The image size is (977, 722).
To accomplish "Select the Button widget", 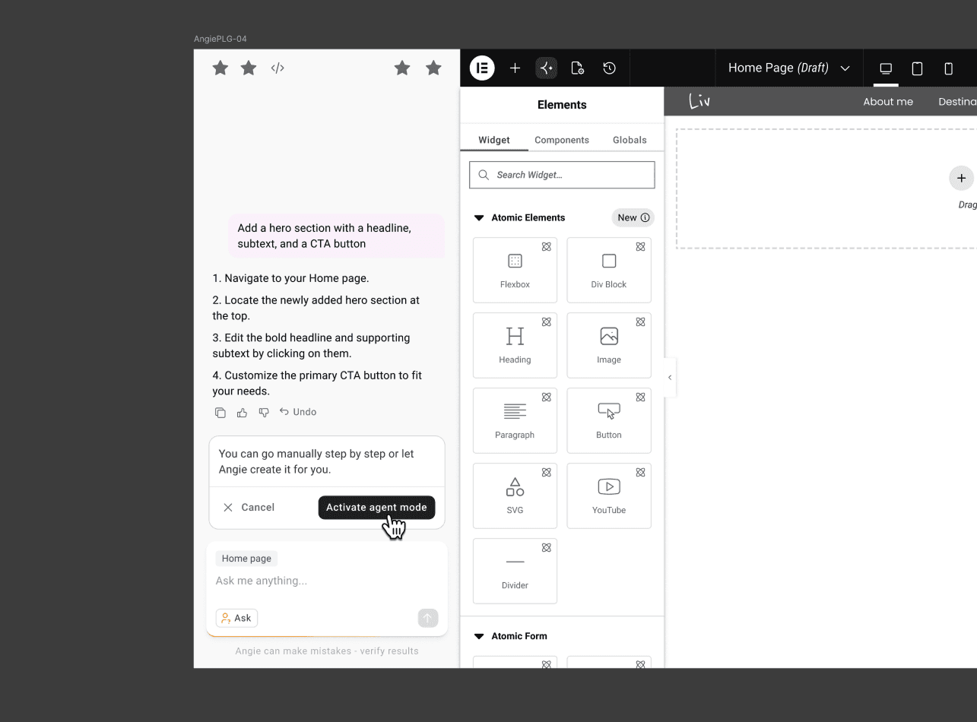I will [609, 420].
